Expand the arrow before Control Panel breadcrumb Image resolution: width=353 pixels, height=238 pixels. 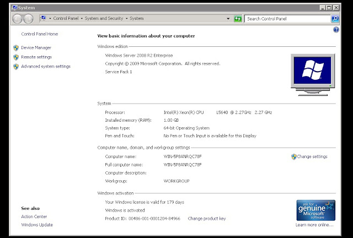(50, 18)
